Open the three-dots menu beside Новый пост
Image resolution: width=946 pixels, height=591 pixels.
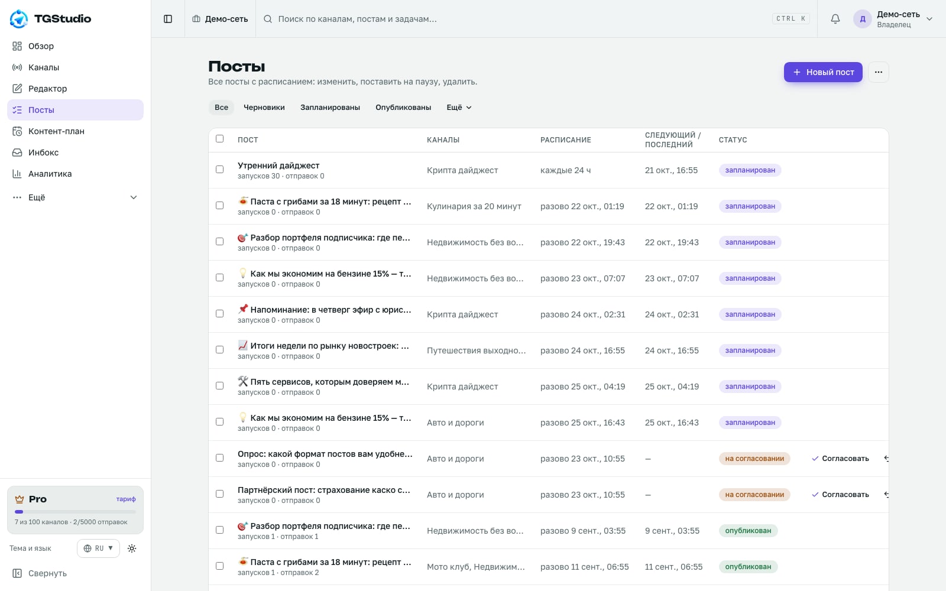pyautogui.click(x=879, y=72)
